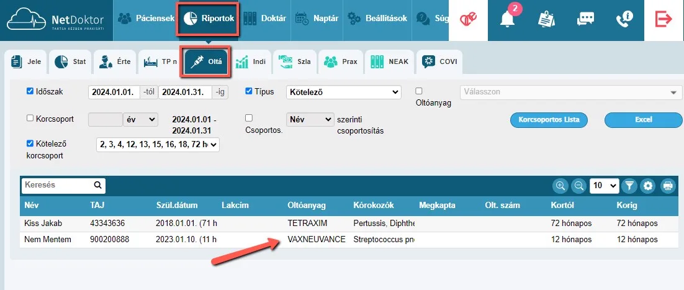Image resolution: width=684 pixels, height=290 pixels.
Task: Open the Páciensek menu
Action: 146,19
